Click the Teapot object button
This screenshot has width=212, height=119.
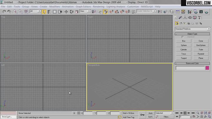(184, 58)
